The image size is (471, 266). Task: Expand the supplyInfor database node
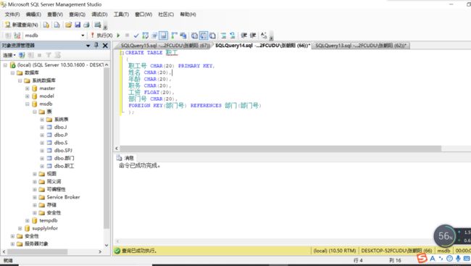point(20,228)
